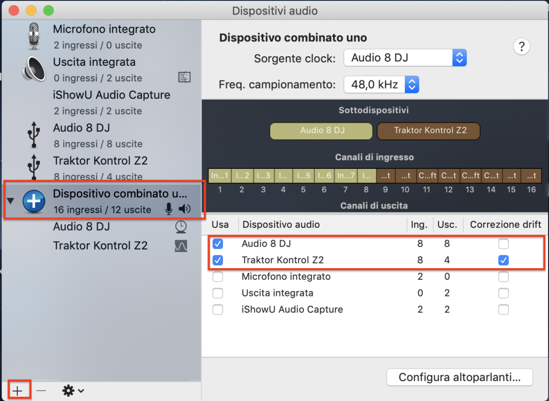Click the Microfono integrato table row name
549x401 pixels.
coord(286,277)
